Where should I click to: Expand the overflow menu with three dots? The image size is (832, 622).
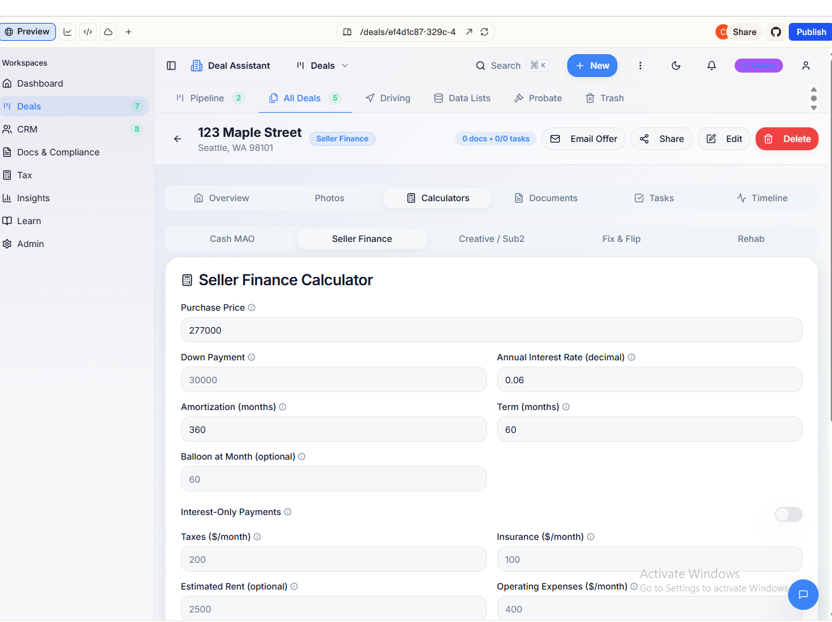(x=640, y=65)
